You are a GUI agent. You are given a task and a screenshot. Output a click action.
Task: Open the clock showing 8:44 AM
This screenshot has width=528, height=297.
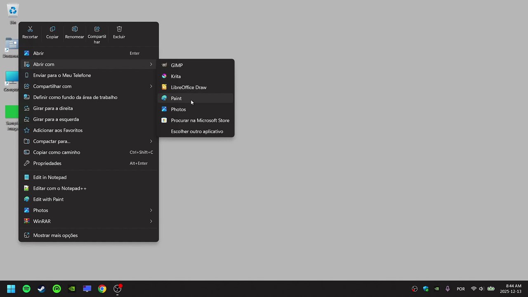point(510,289)
